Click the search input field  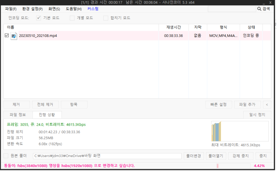coord(232,9)
